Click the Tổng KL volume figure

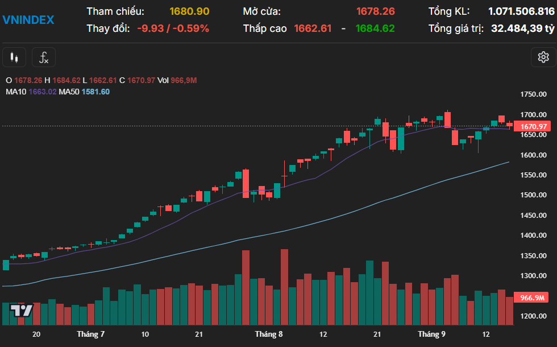521,11
